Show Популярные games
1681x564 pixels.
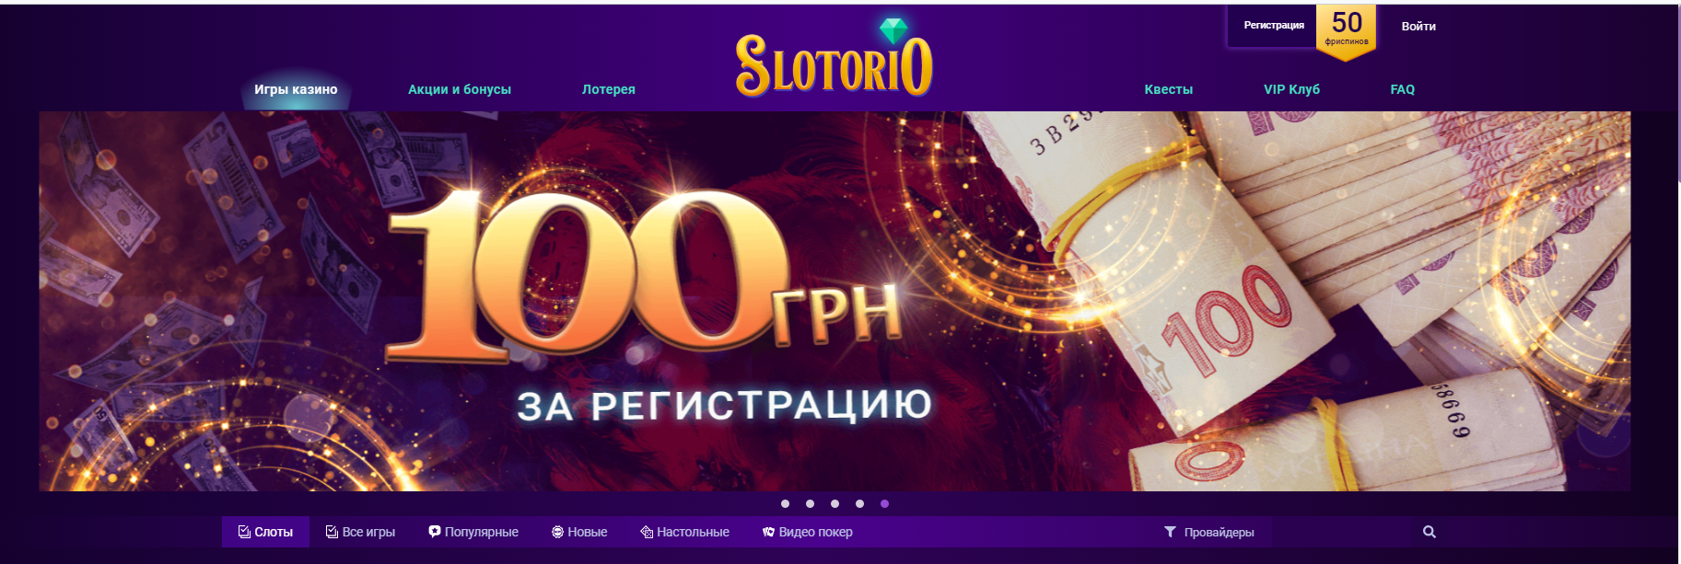(x=473, y=532)
